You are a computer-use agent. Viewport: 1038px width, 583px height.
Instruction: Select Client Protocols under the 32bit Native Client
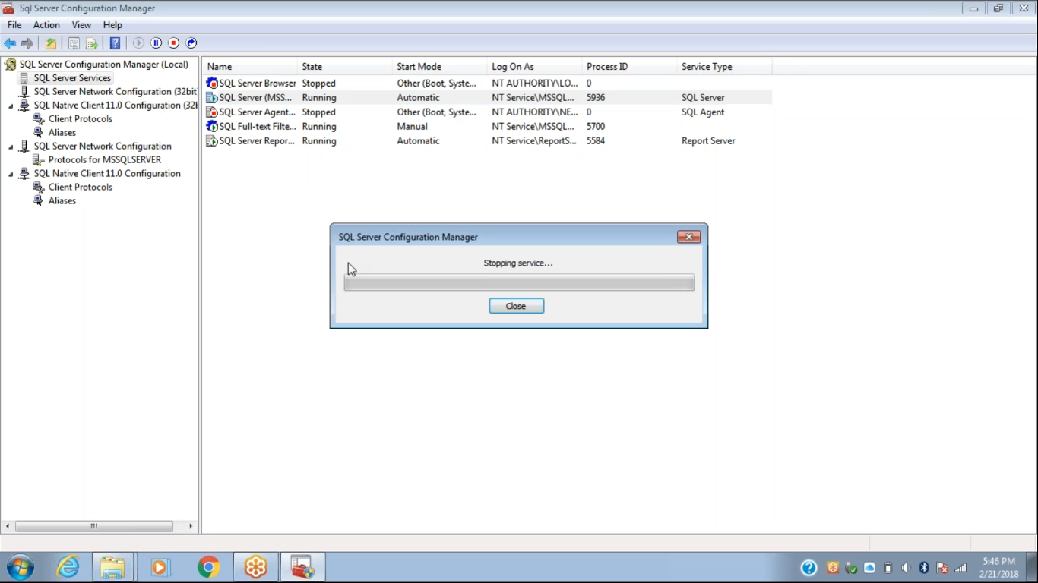tap(80, 119)
